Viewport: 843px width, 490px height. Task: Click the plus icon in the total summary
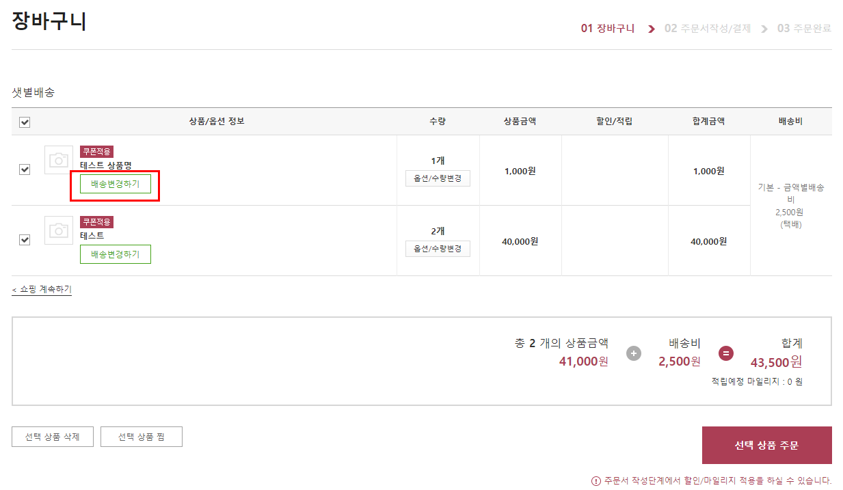pyautogui.click(x=634, y=353)
